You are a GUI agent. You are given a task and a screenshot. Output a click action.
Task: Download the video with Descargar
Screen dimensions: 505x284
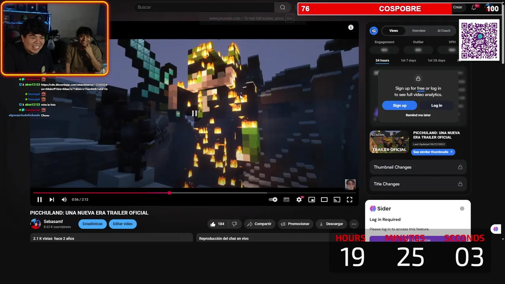click(x=331, y=224)
